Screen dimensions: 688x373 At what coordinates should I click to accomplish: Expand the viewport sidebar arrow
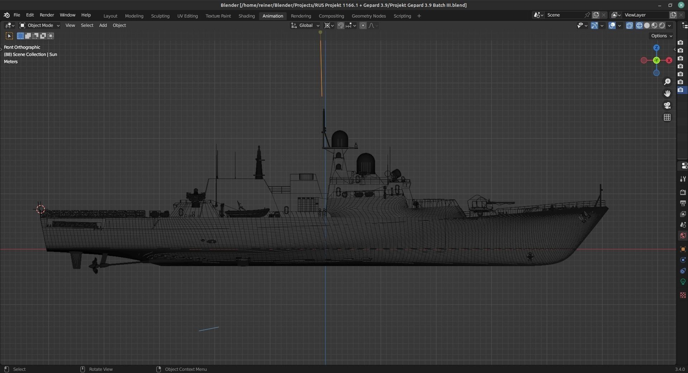675,49
